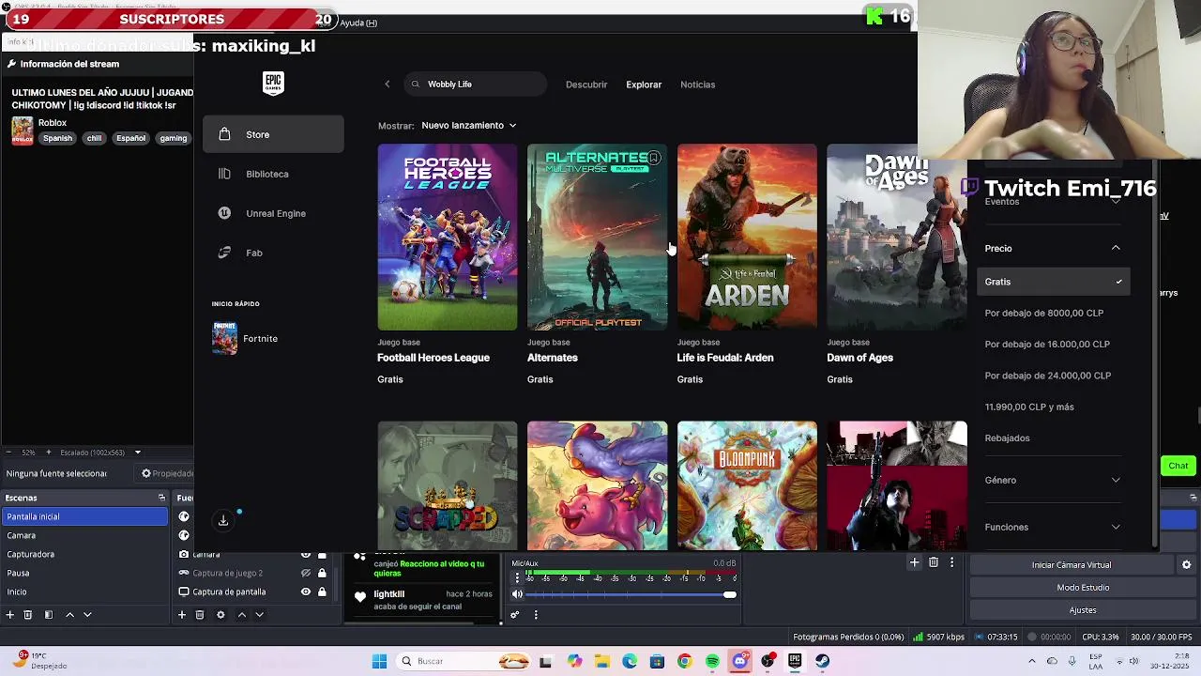Open source properties gear under Fuentes
The image size is (1201, 676).
tap(220, 615)
